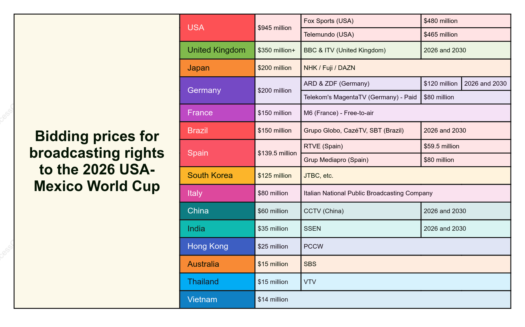Image resolution: width=525 pixels, height=327 pixels.
Task: Click the France country node
Action: [217, 113]
